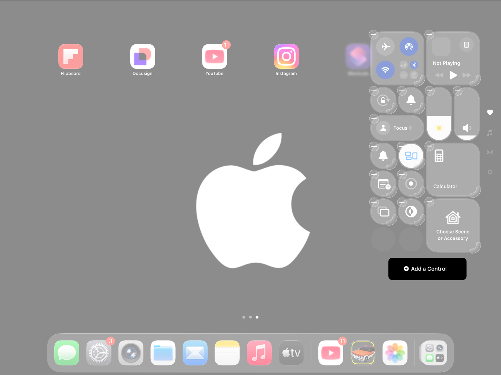
Task: Enable Silent Mode with the bell control
Action: (x=411, y=100)
